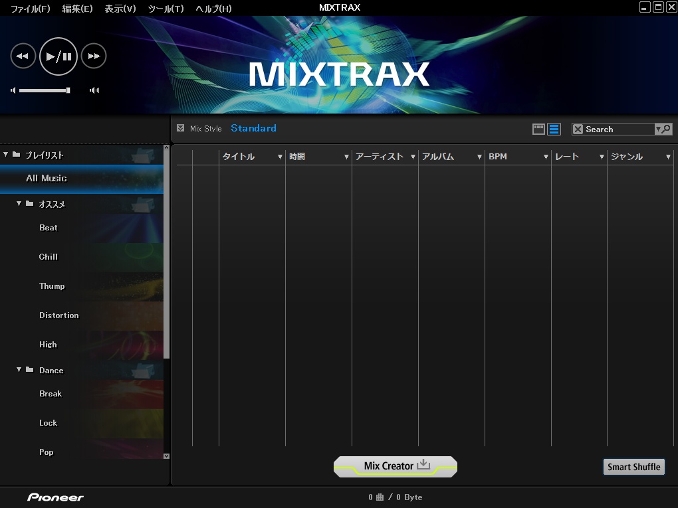Select the Thump playlist
This screenshot has width=678, height=508.
[82, 286]
